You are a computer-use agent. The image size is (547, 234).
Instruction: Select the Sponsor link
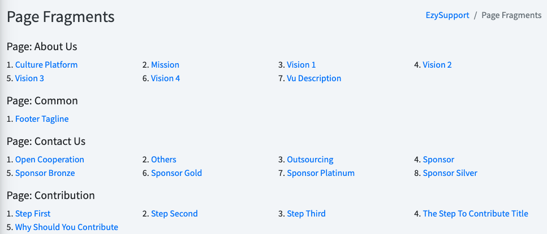438,160
